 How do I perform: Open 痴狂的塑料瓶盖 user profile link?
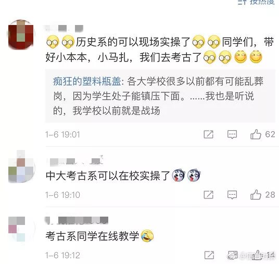pyautogui.click(x=87, y=82)
